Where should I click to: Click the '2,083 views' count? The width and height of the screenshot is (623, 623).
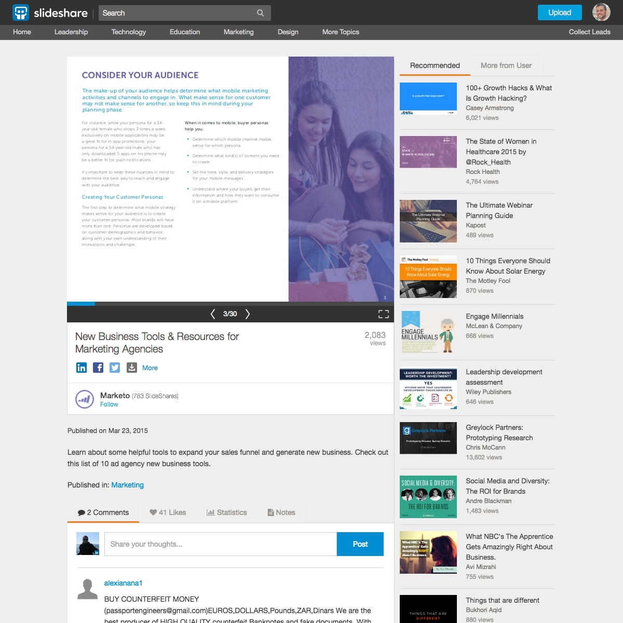(x=375, y=338)
